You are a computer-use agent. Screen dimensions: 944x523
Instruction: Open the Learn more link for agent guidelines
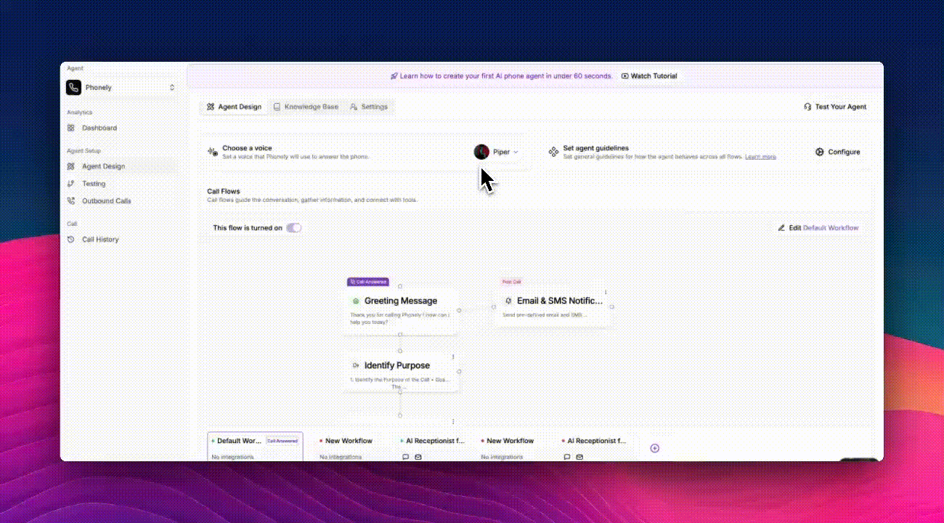coord(760,156)
